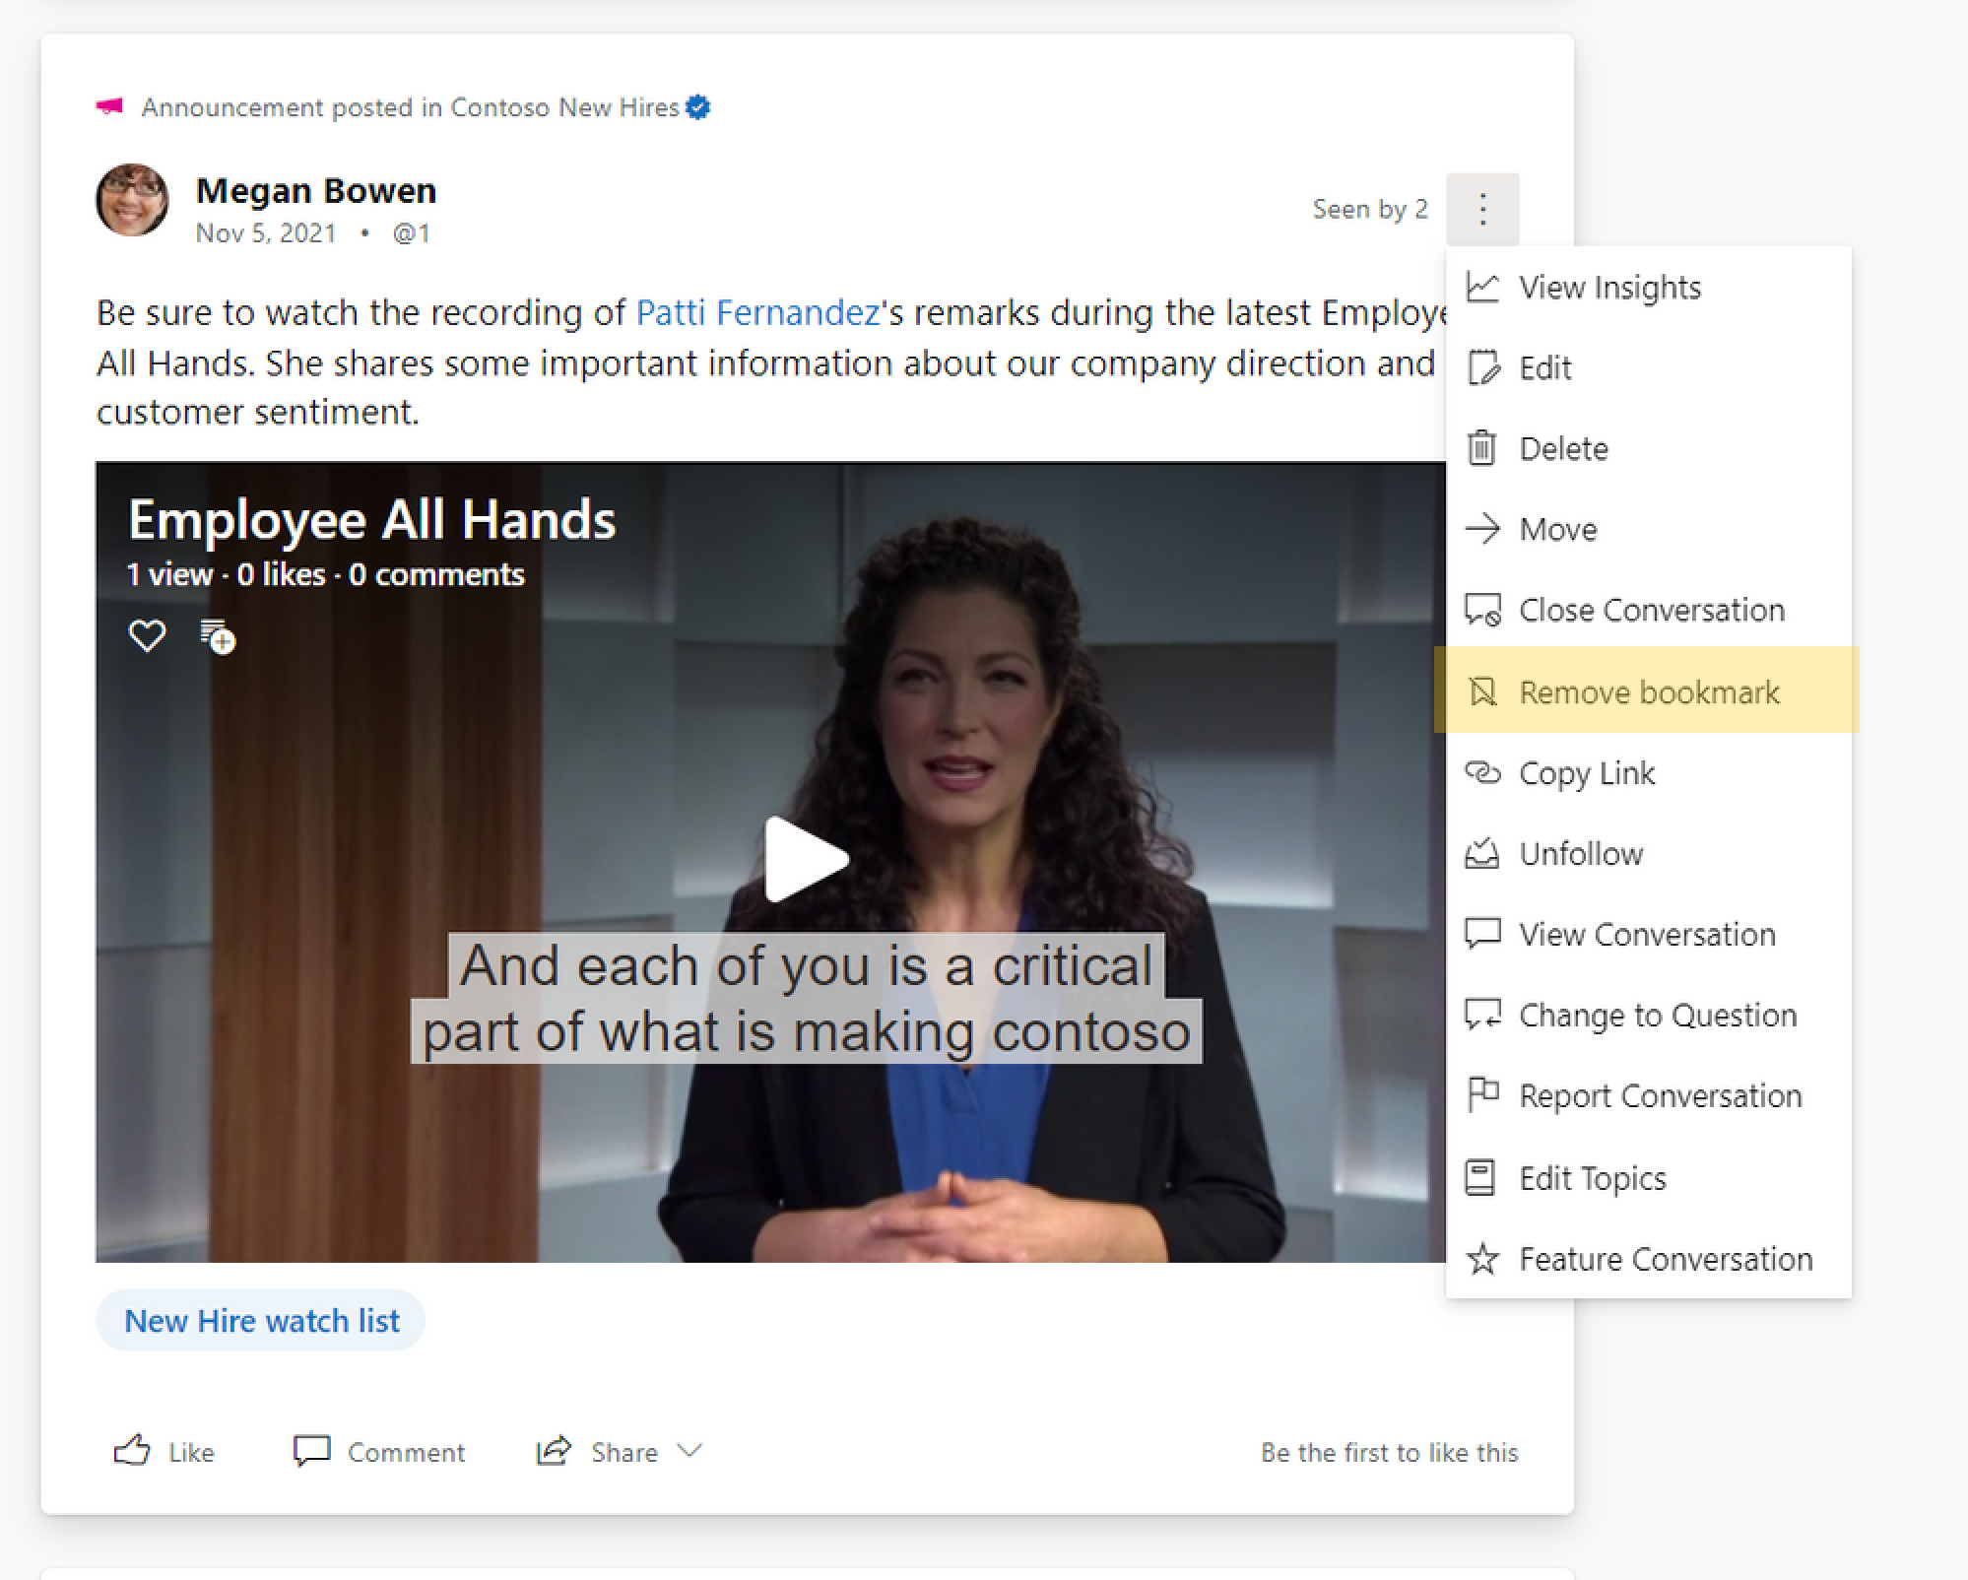
Task: Click the Remove bookmark icon
Action: (1482, 691)
